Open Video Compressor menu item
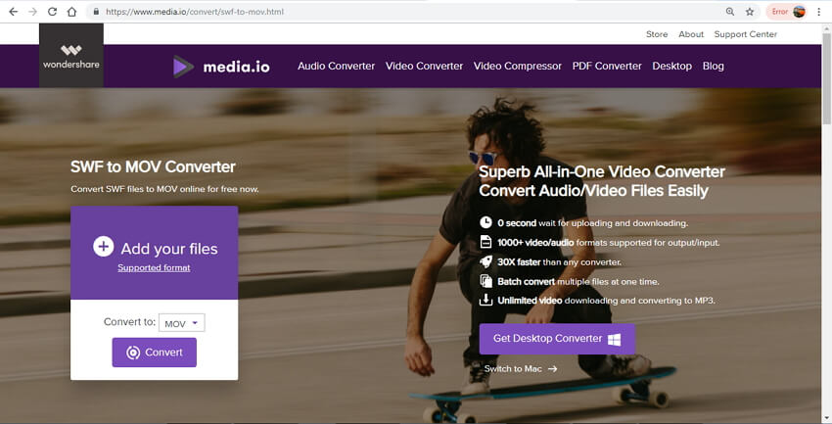The height and width of the screenshot is (424, 832). coord(518,66)
